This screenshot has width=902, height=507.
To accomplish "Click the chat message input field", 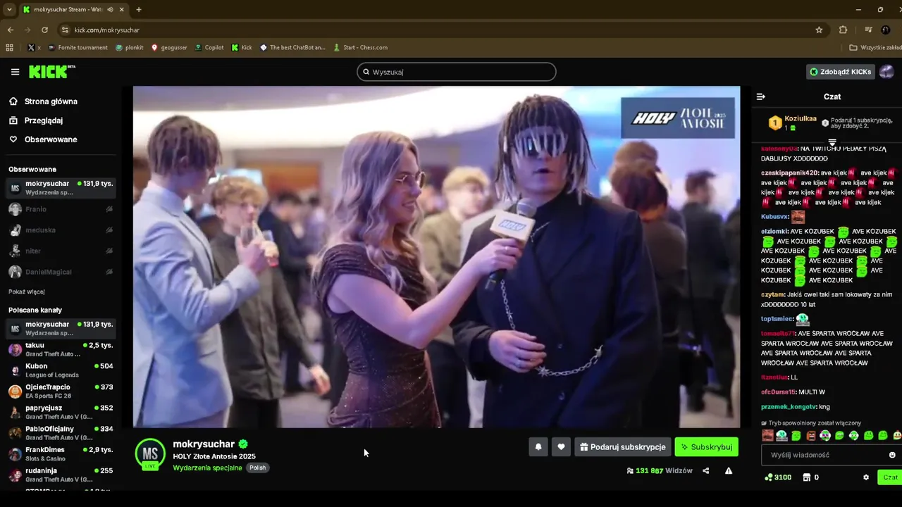I will [826, 455].
